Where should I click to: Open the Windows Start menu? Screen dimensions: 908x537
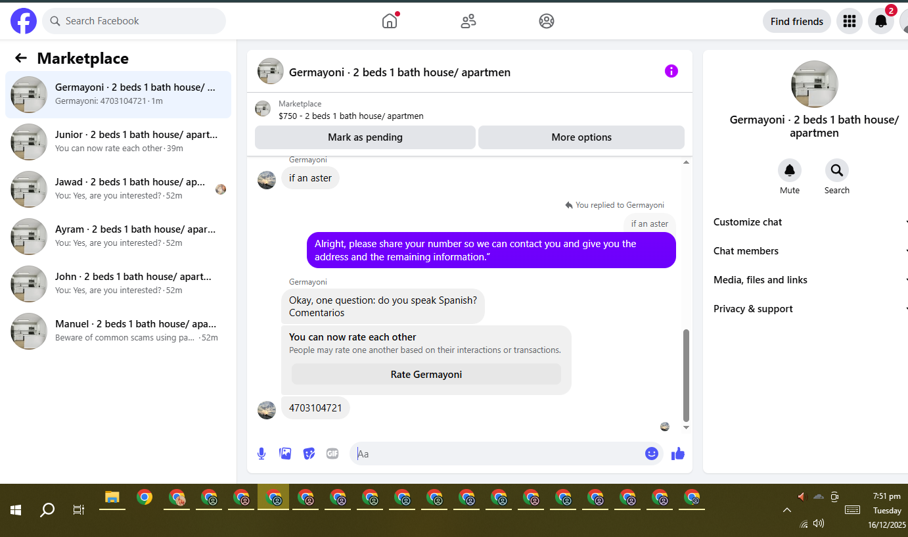click(16, 509)
